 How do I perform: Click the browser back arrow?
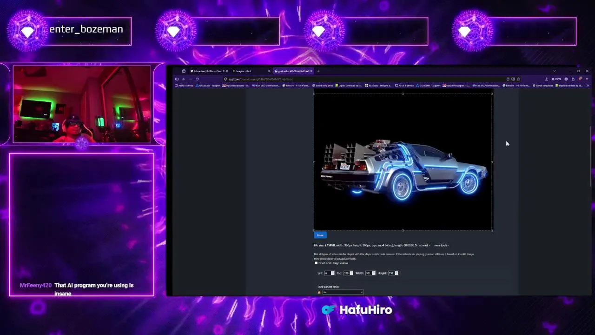tap(184, 79)
